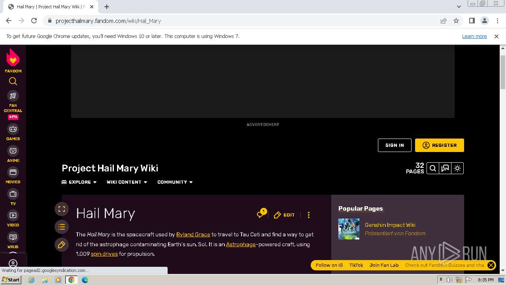
Task: Reload the current page
Action: [34, 21]
